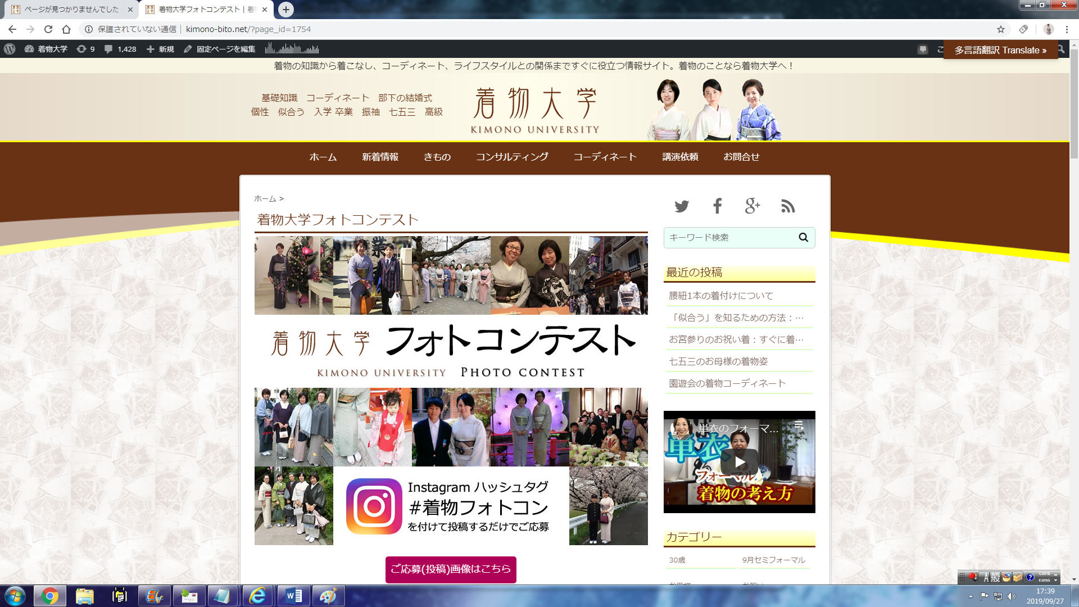Click the 振袖 header keyword
The height and width of the screenshot is (607, 1079).
(x=371, y=112)
